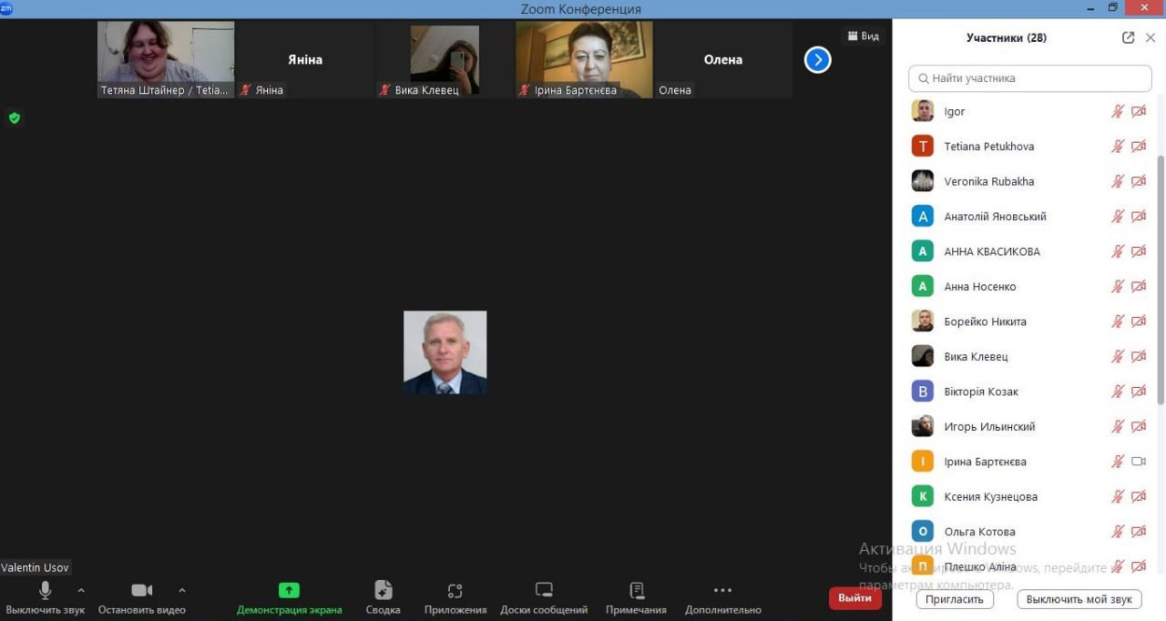Click the Найти участника search field
Screen dimensions: 1166x621
(x=1030, y=78)
